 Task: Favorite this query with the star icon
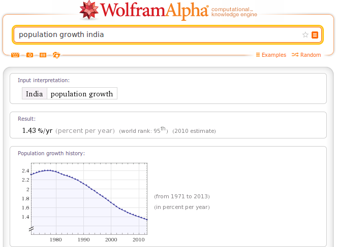click(x=305, y=34)
